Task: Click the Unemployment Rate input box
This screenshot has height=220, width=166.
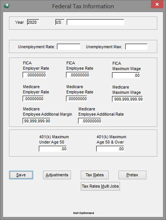Action: (x=69, y=47)
